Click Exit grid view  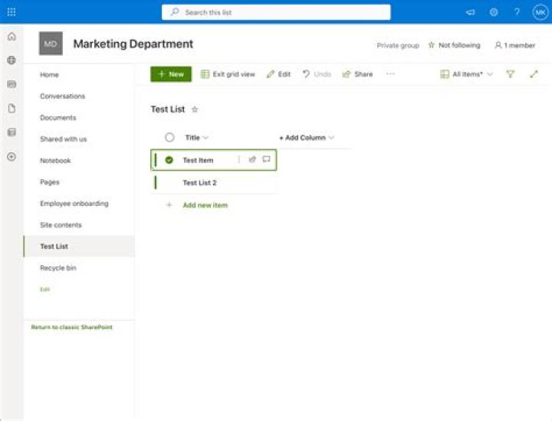click(x=228, y=74)
